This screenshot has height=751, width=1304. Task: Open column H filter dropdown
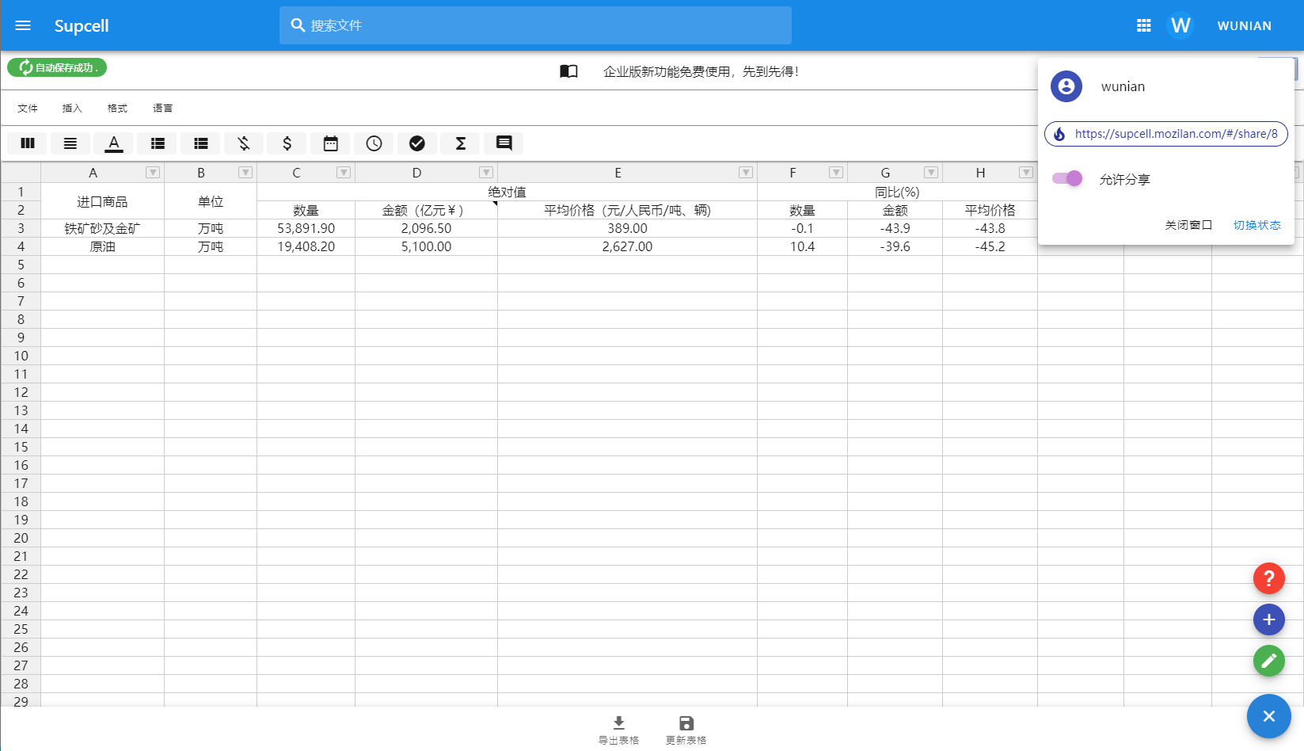pyautogui.click(x=1026, y=173)
